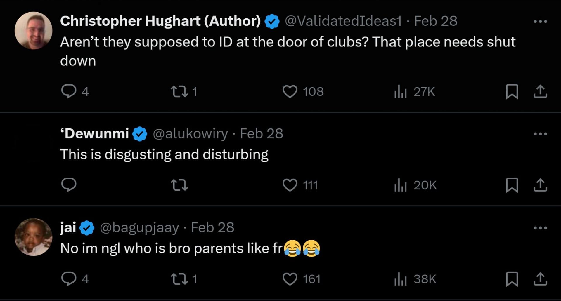Bookmark Christopher Hughart's tweet
Screen dimensions: 561x301
(512, 91)
